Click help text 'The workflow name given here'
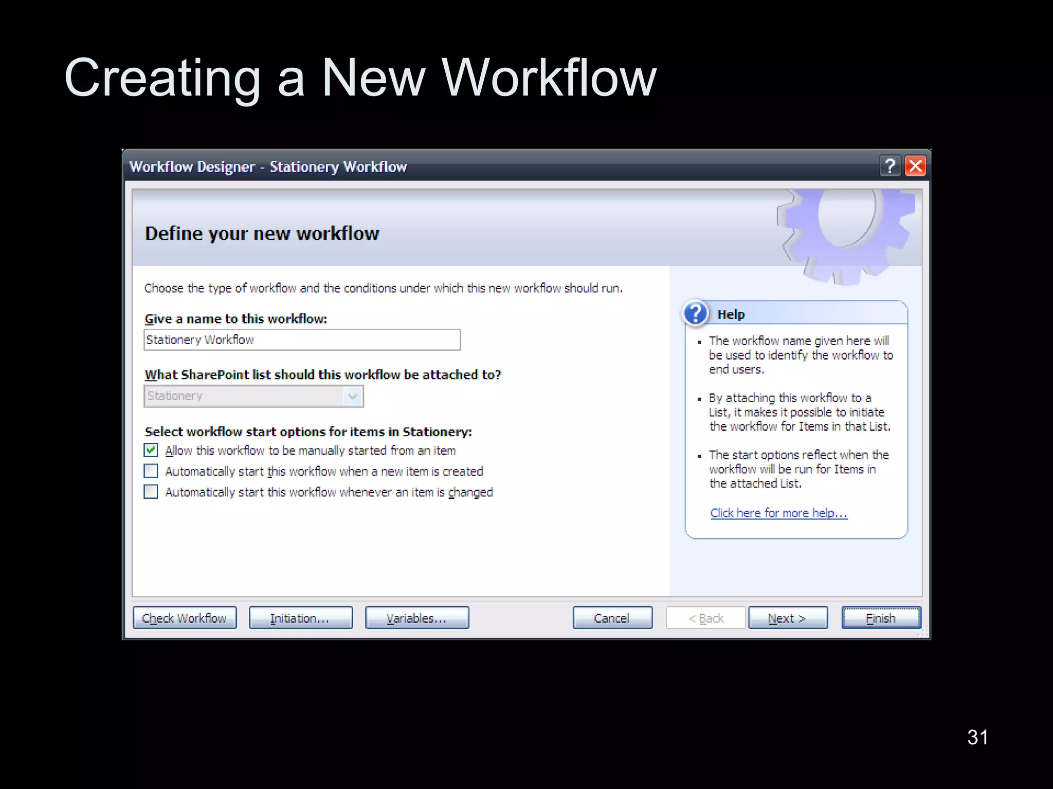The height and width of the screenshot is (789, 1053). tap(801, 355)
